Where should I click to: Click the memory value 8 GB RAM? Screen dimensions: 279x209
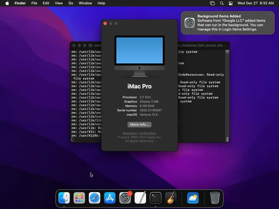click(x=147, y=106)
